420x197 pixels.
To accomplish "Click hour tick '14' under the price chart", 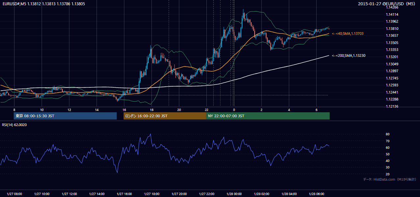I will click(x=97, y=110).
